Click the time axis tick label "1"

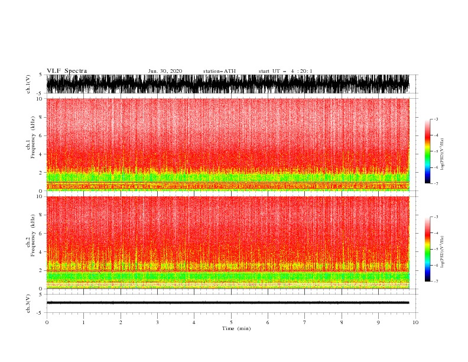click(x=83, y=322)
